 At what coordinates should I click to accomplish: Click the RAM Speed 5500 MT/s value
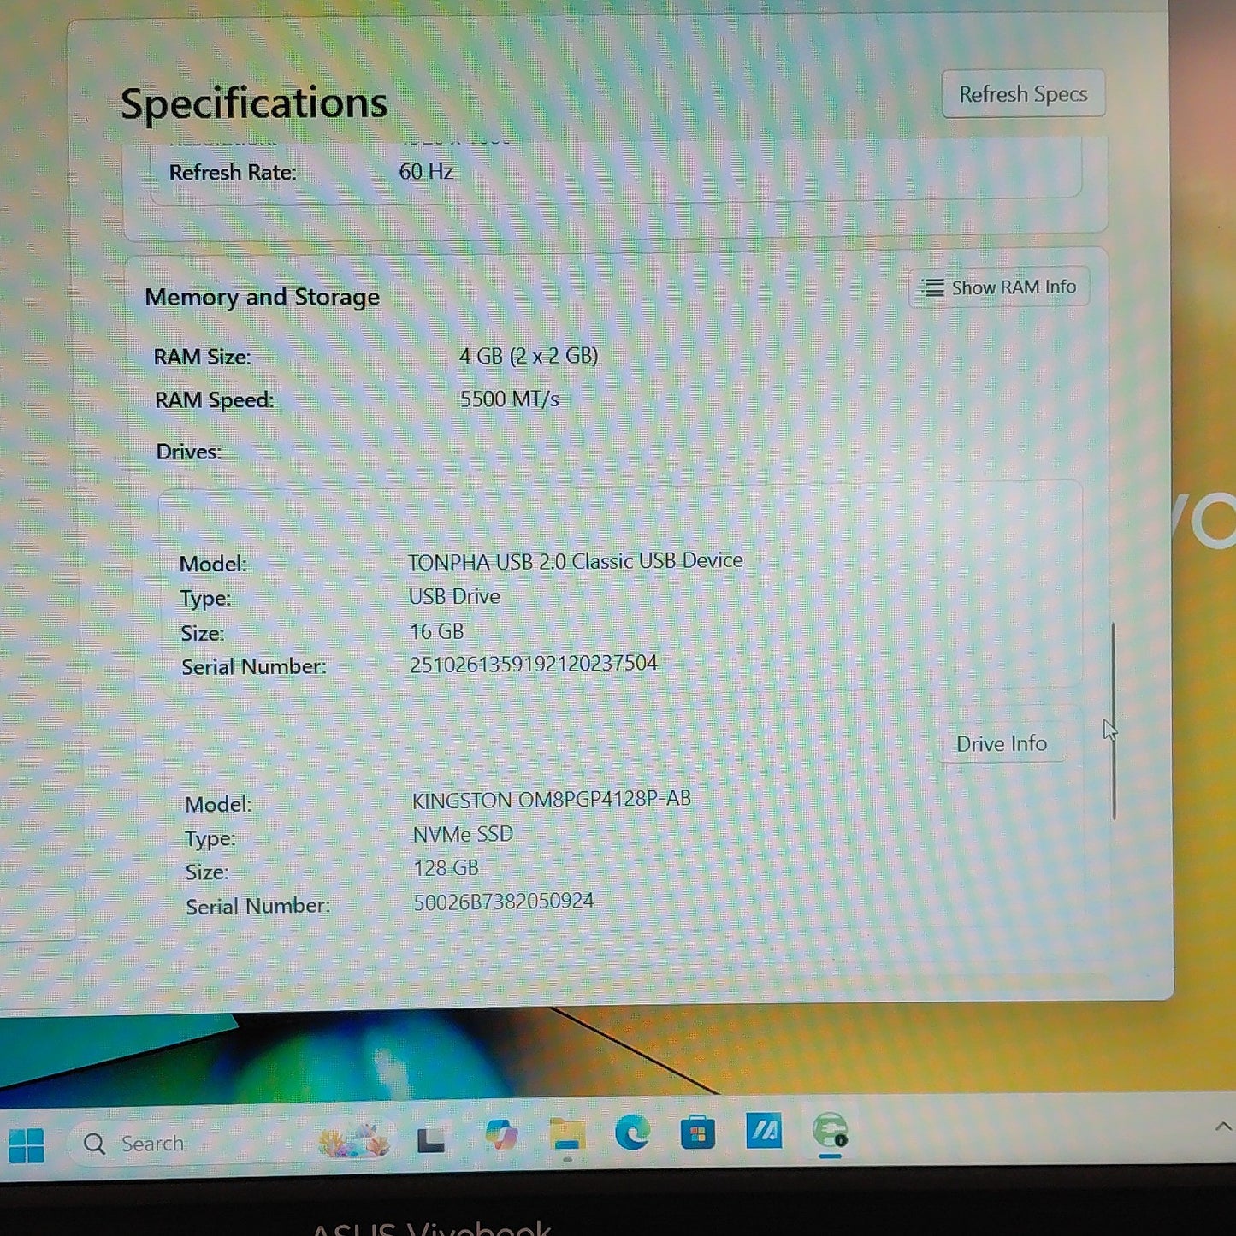click(x=510, y=399)
